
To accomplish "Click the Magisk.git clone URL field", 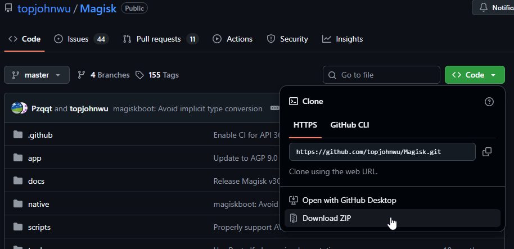I will click(382, 152).
